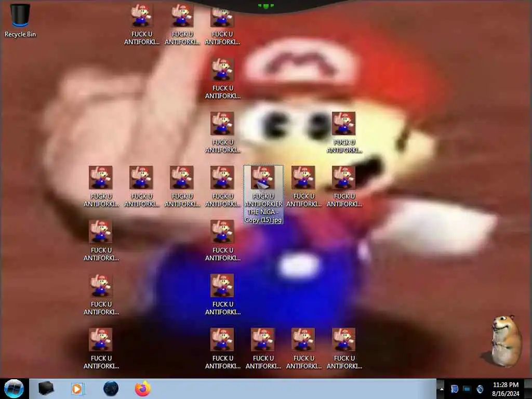The width and height of the screenshot is (532, 399).
Task: Open the dark globe app on the taskbar
Action: (111, 389)
